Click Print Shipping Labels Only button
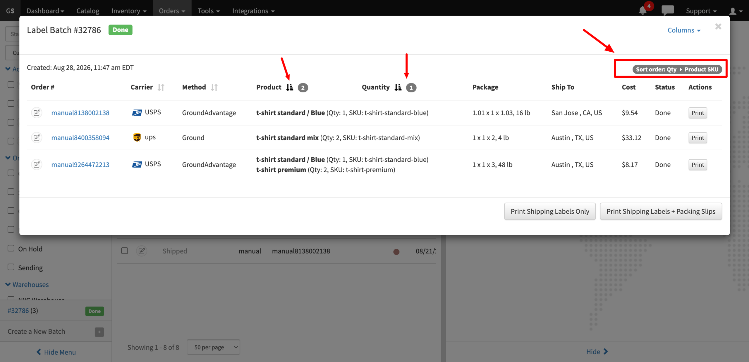 pyautogui.click(x=550, y=211)
